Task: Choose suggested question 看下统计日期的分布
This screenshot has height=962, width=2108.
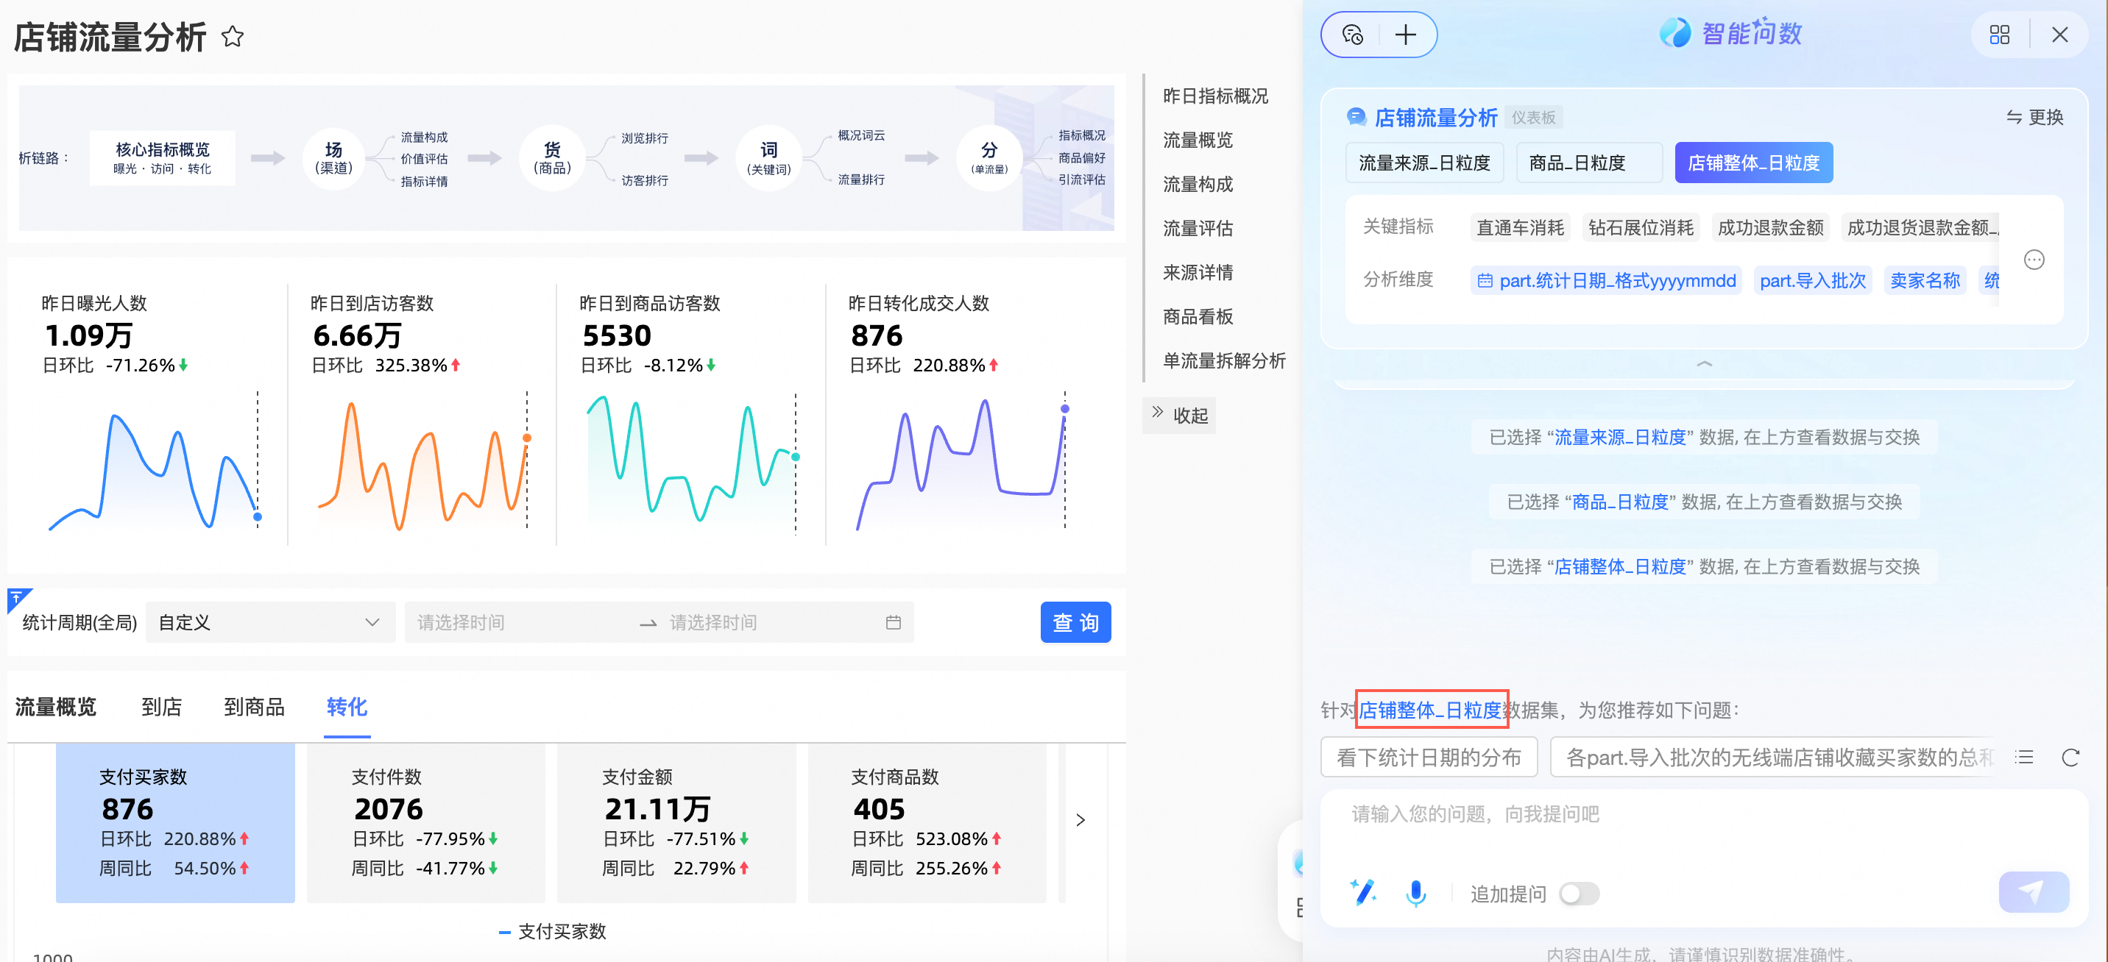Action: click(1429, 757)
